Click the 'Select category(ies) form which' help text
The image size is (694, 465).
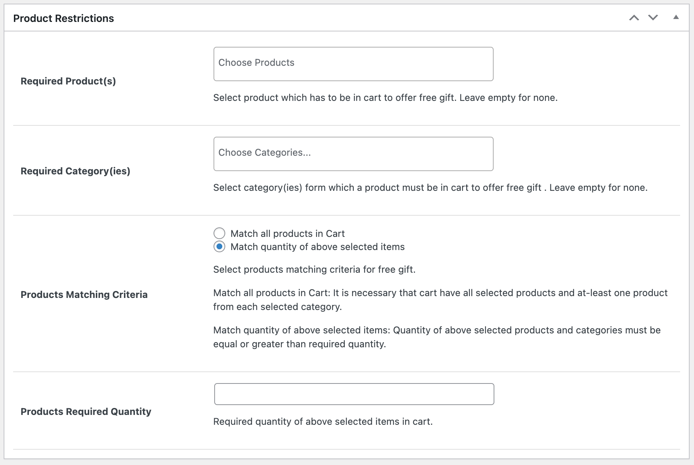click(x=430, y=188)
